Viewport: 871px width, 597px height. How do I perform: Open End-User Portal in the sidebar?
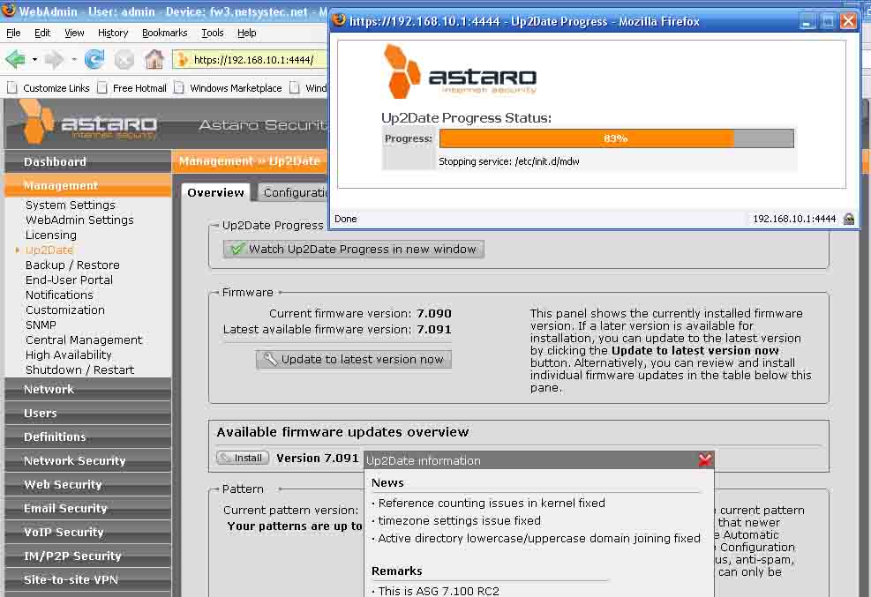click(x=69, y=280)
